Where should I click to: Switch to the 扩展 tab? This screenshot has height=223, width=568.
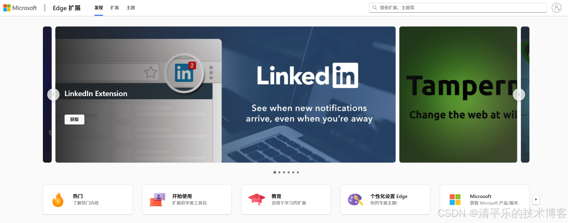point(115,8)
